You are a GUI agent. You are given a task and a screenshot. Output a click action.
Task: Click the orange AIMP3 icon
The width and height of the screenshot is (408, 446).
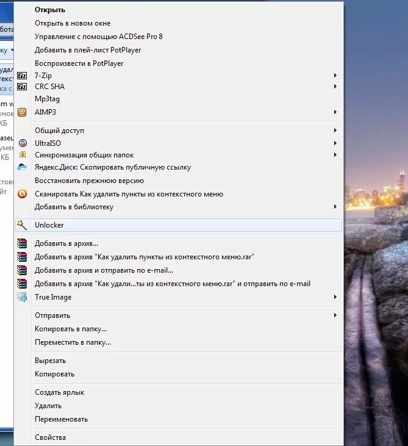click(22, 112)
